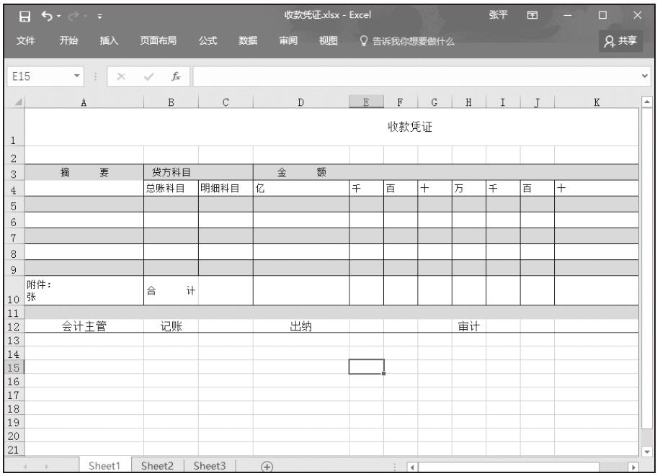Select column D header
The width and height of the screenshot is (660, 476).
click(x=301, y=104)
